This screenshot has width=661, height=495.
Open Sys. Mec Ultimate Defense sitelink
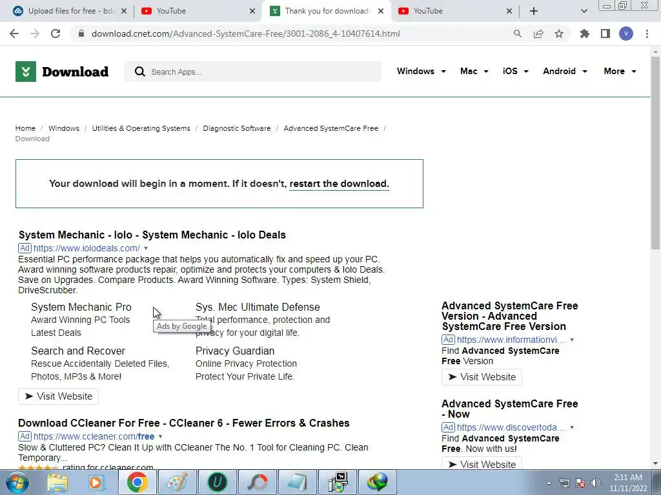[x=258, y=307]
